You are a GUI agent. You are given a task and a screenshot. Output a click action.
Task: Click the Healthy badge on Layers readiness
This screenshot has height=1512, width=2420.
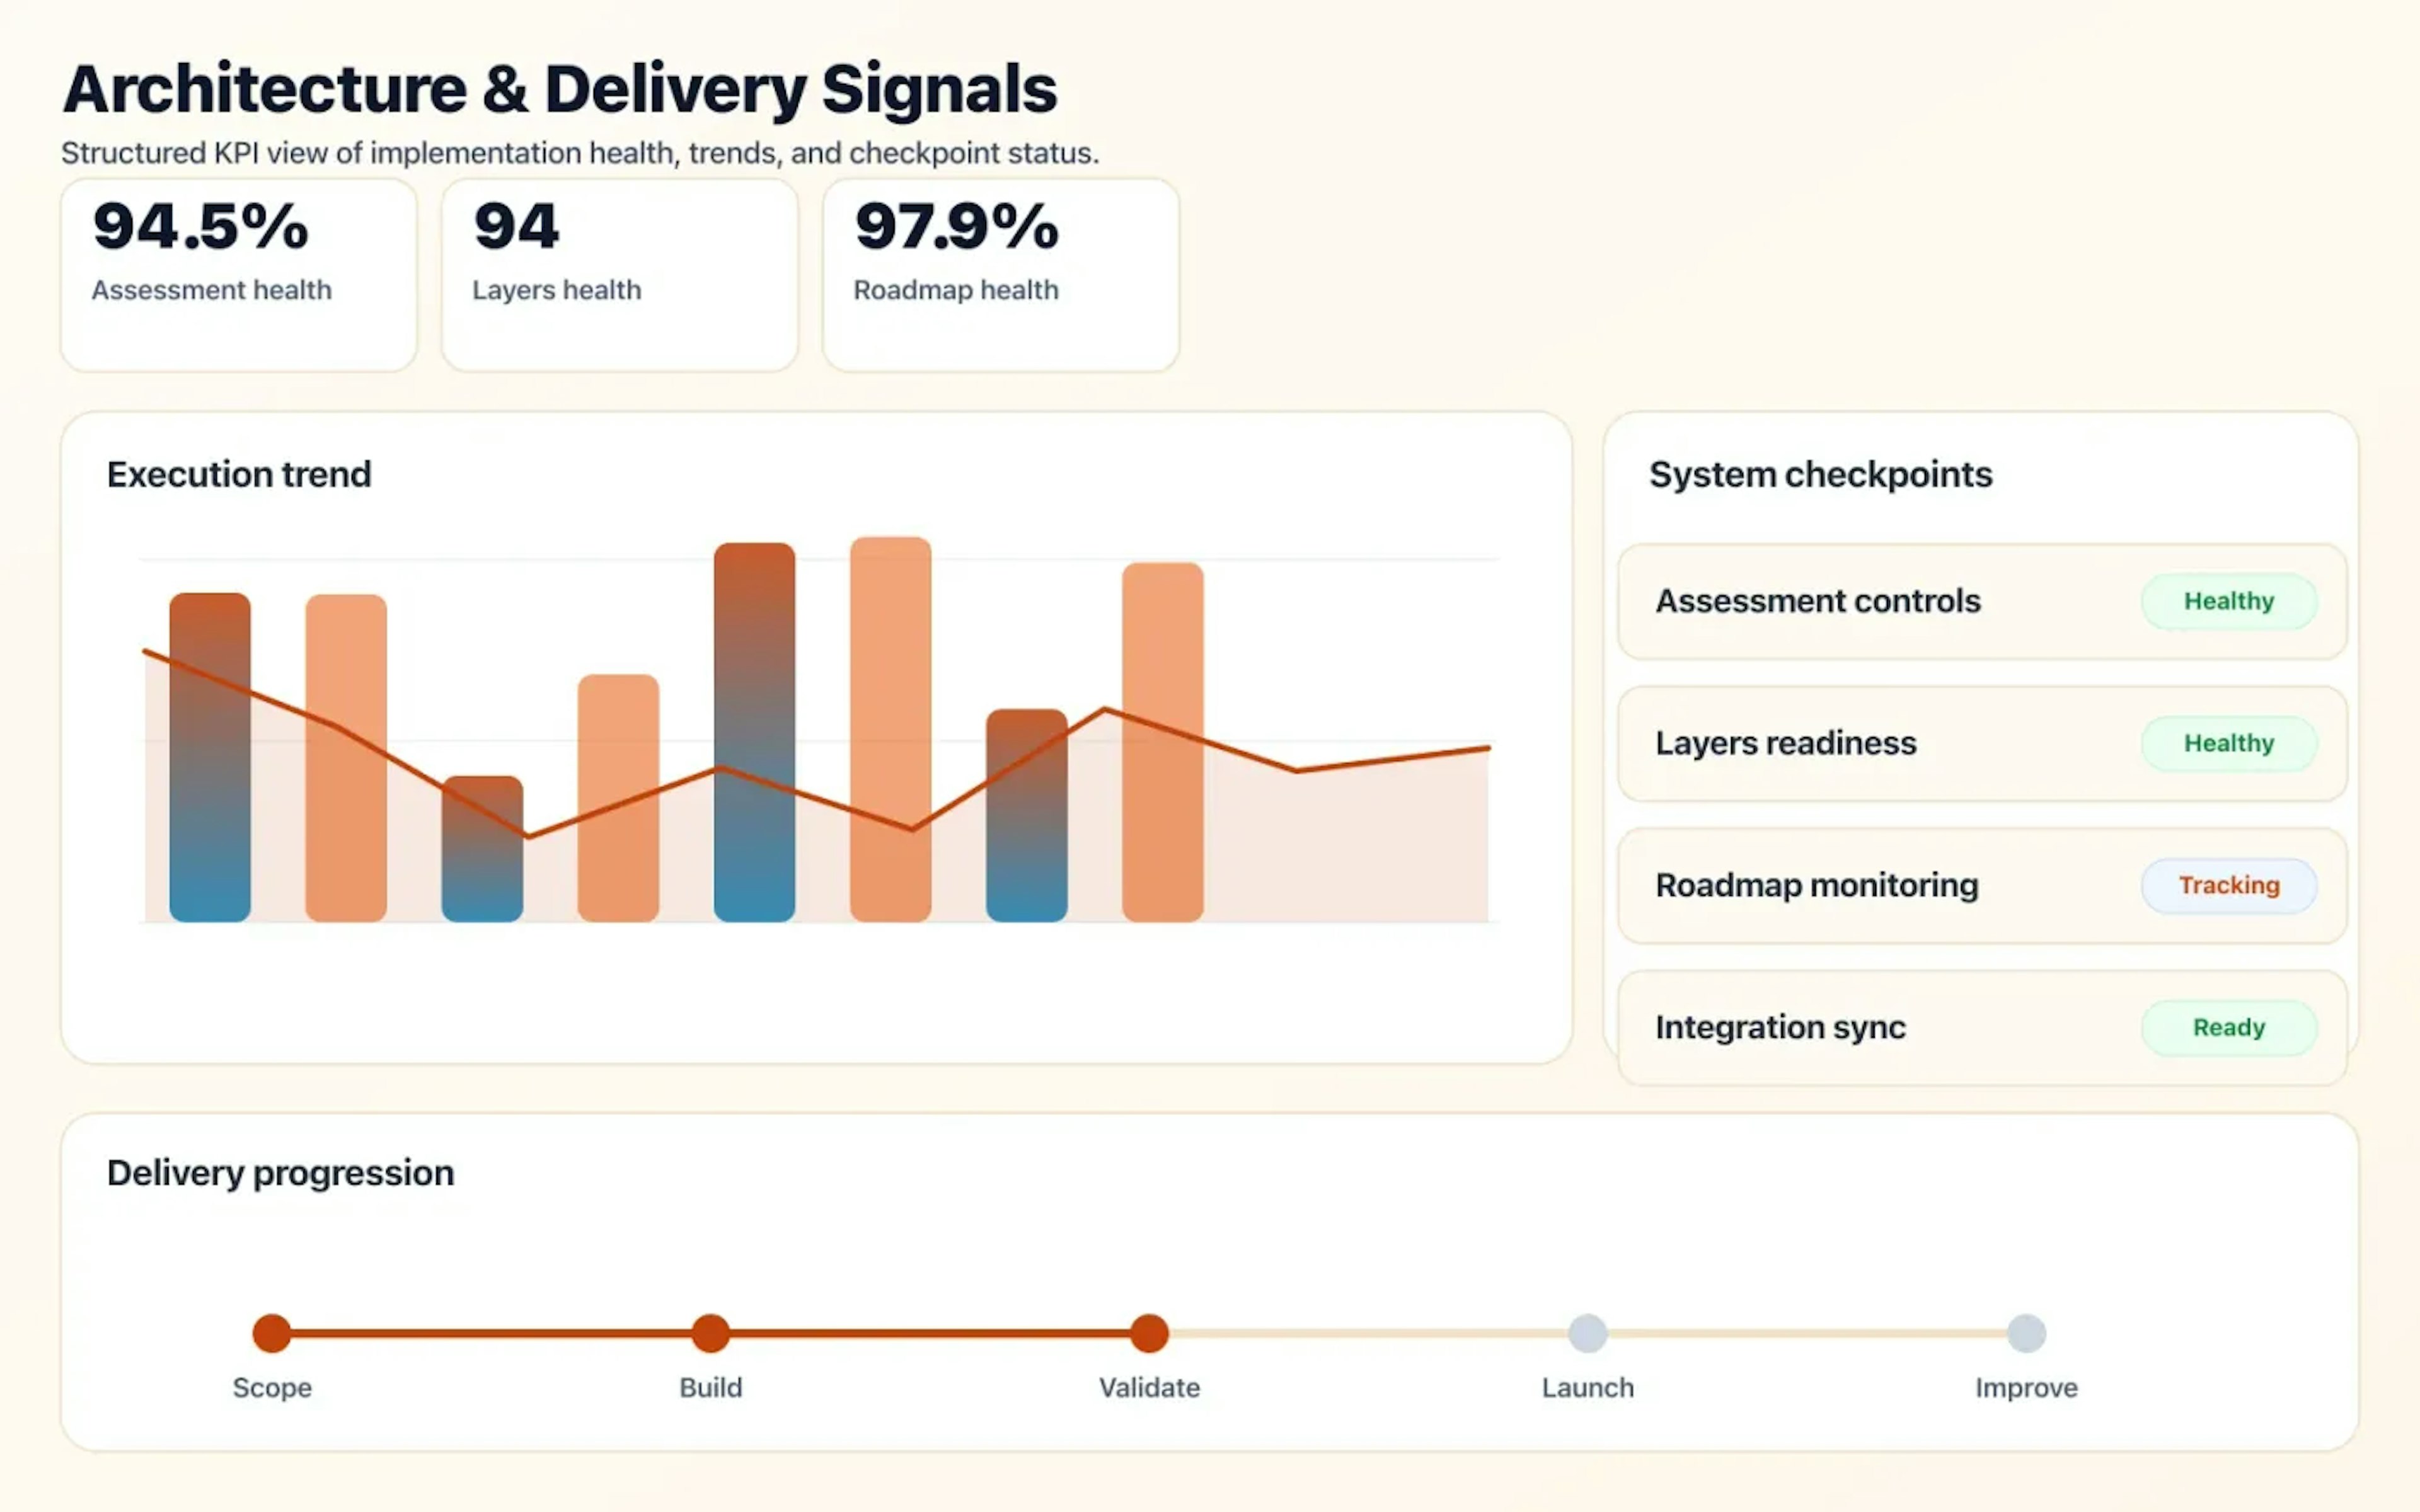(x=2229, y=743)
